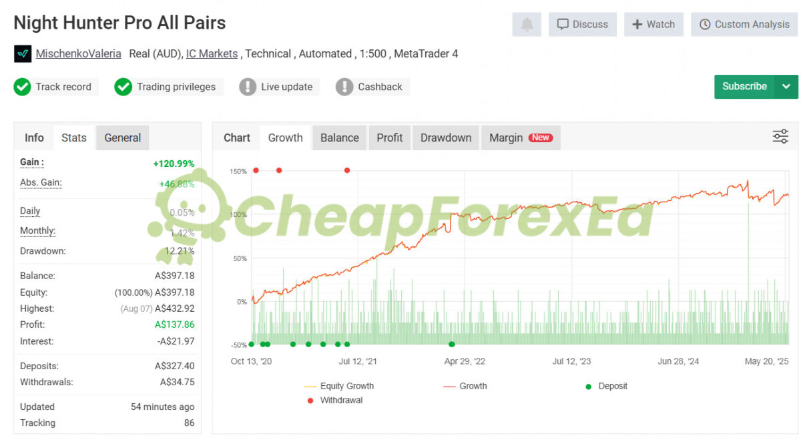Click the Apr 29, '22 axis label
The width and height of the screenshot is (801, 444).
pos(465,361)
